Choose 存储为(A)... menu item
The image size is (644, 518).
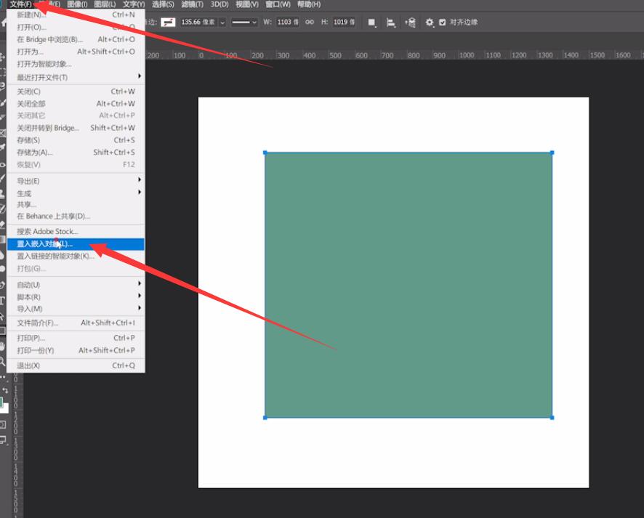click(76, 153)
